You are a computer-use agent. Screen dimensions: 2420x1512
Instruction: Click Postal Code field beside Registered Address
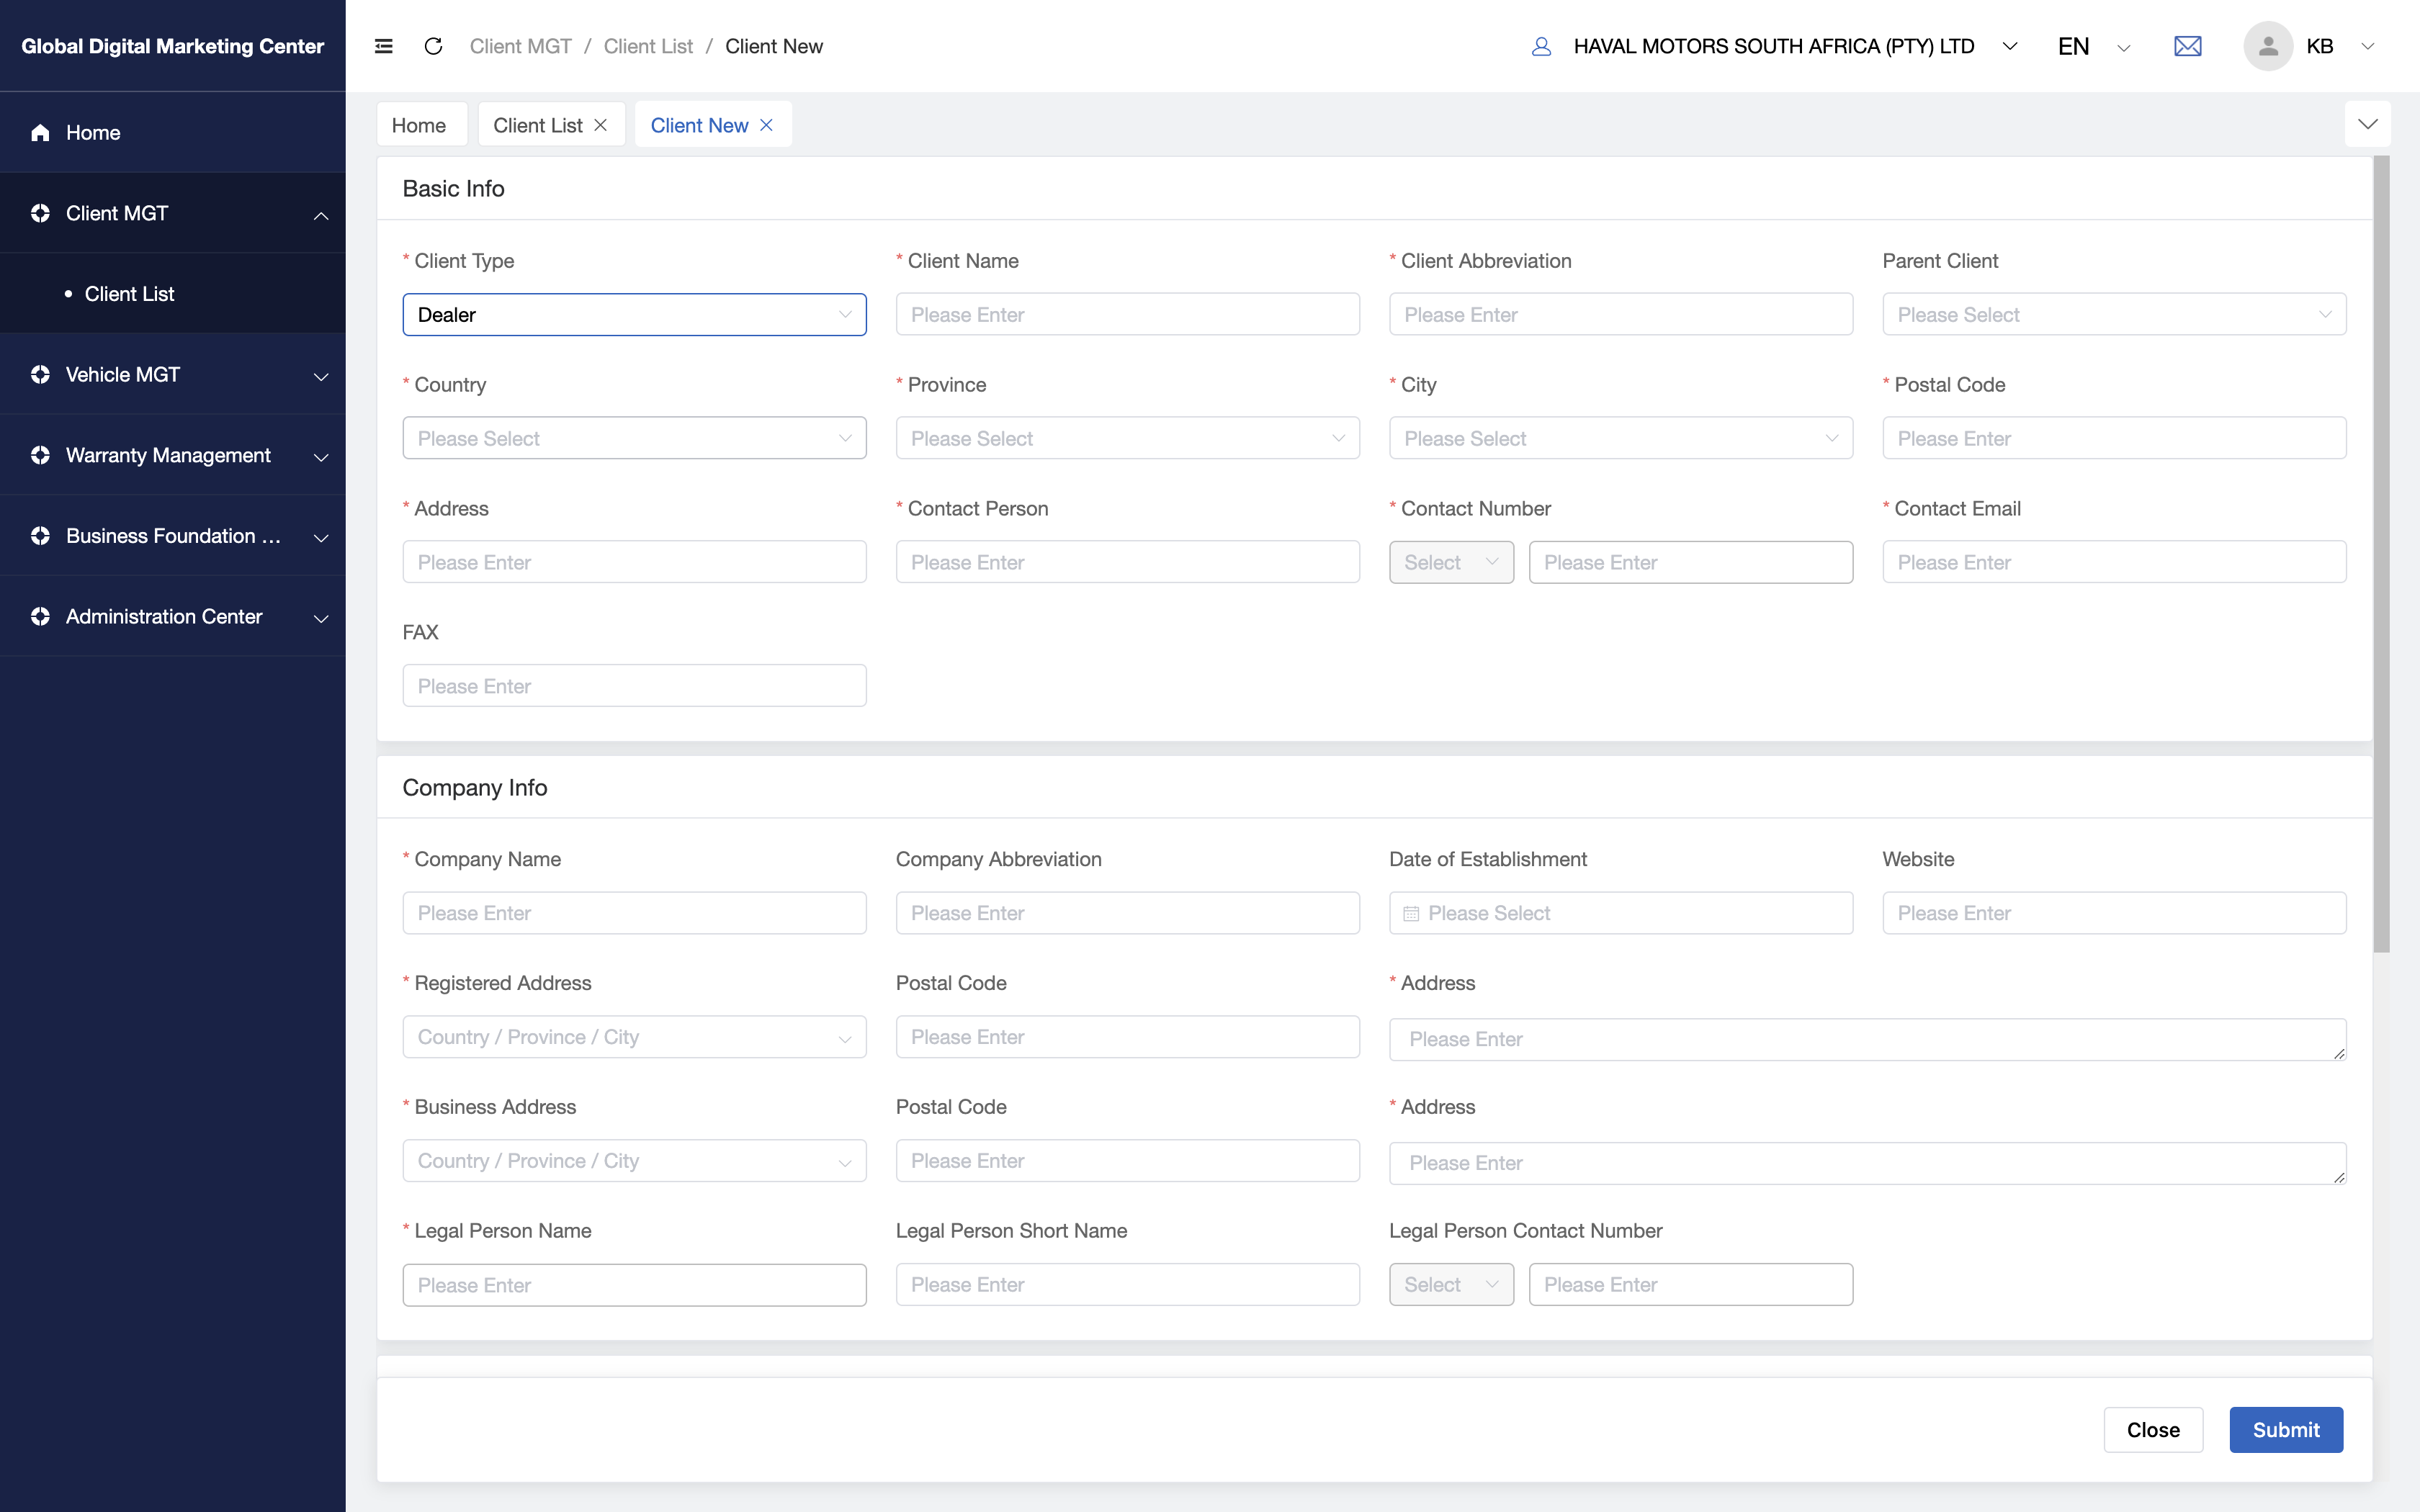[x=1127, y=1037]
